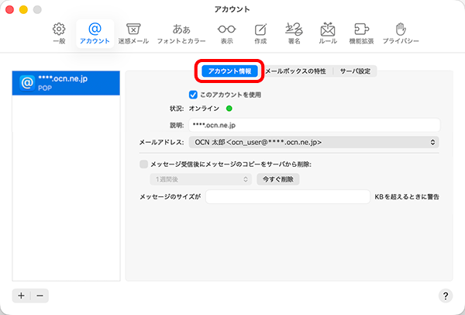Expand the メールアドレス dropdown menu
Screen dimensions: 465x315
click(x=312, y=143)
